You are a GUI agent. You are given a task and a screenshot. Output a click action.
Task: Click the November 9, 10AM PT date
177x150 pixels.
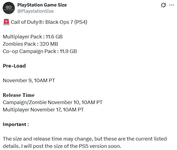[x=29, y=80]
